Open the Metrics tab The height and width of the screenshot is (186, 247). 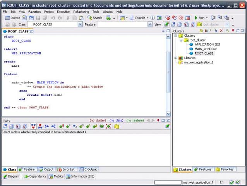pyautogui.click(x=56, y=176)
